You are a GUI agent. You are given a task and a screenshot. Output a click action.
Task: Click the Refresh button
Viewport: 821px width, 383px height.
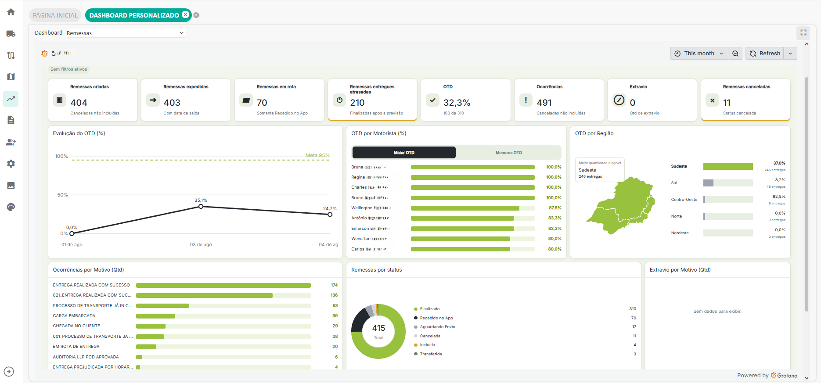click(x=765, y=54)
